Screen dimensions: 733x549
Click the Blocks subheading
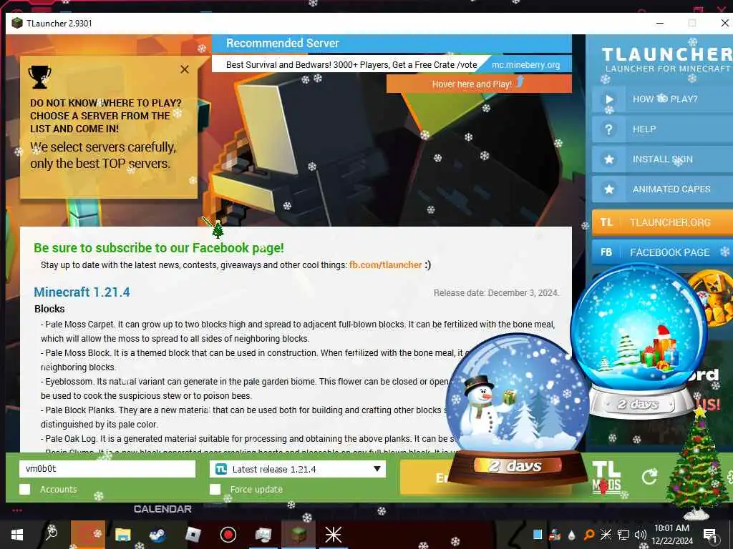pyautogui.click(x=49, y=309)
